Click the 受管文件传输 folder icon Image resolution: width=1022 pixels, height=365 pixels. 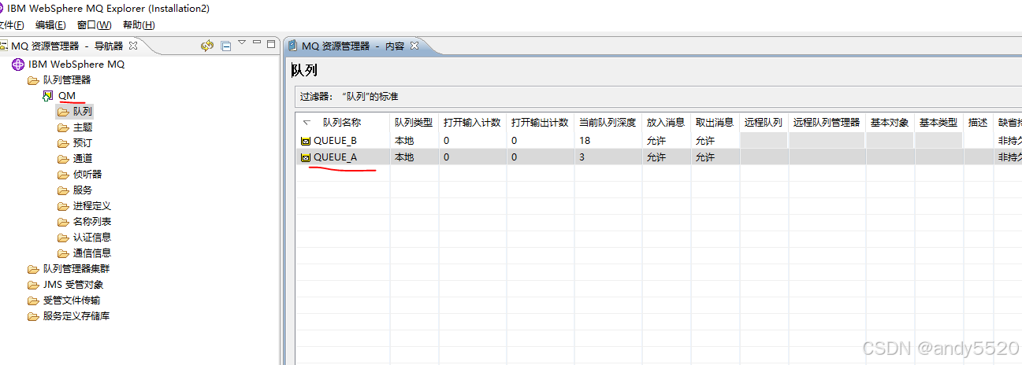point(33,300)
